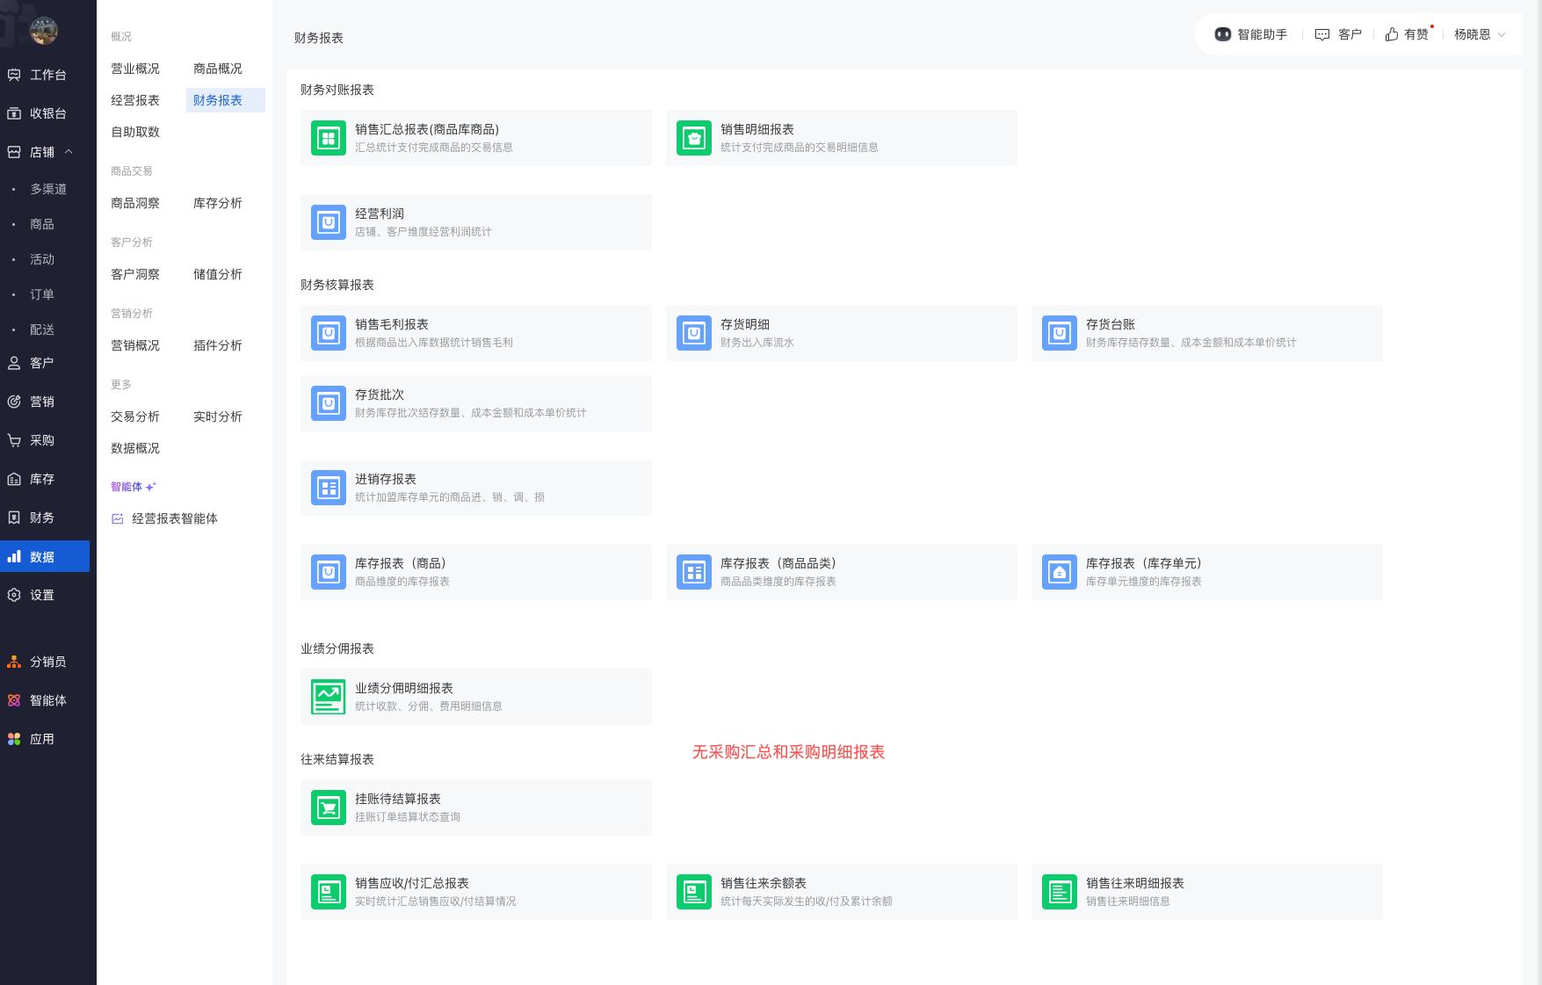Screen dimensions: 1542x985
Task: Collapse the 店铺 sidebar menu chevron
Action: tap(69, 152)
